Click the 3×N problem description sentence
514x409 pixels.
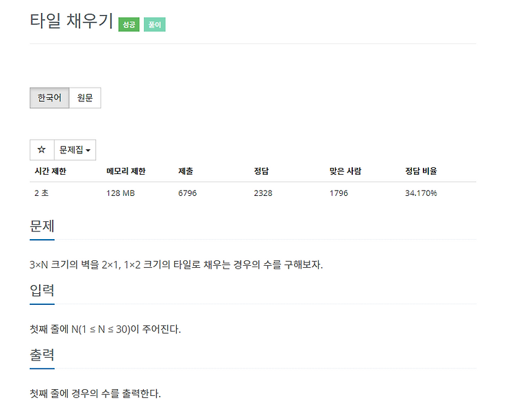(176, 264)
